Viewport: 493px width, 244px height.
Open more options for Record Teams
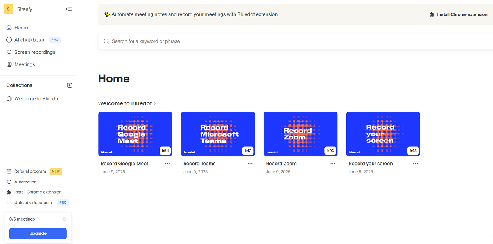click(250, 164)
